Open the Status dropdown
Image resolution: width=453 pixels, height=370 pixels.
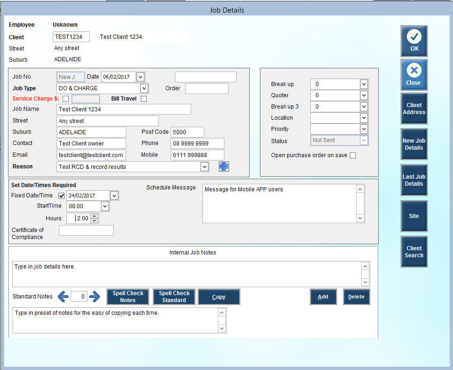click(x=364, y=140)
